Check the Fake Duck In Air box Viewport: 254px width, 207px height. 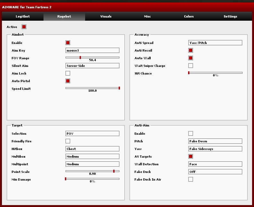click(x=191, y=179)
